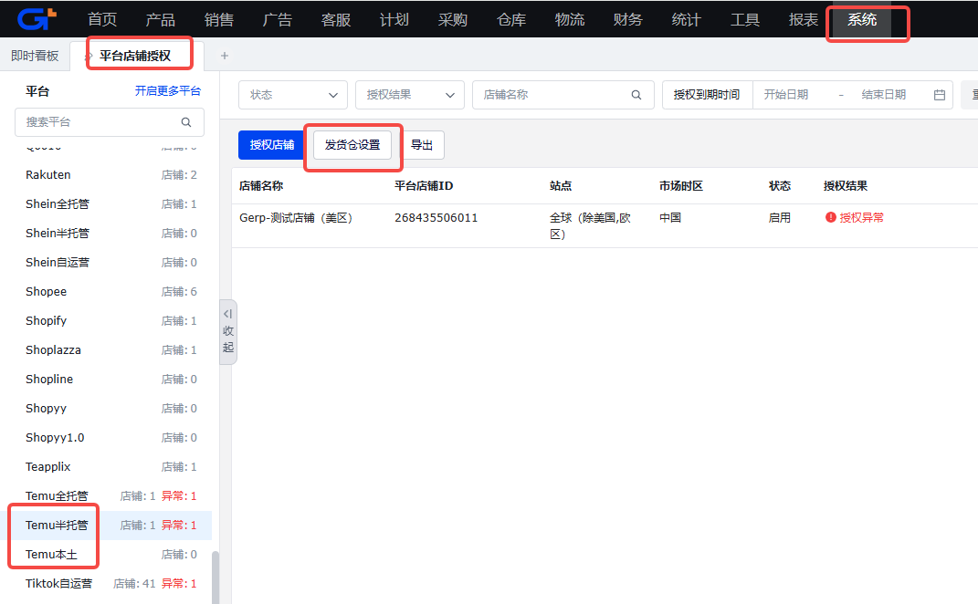This screenshot has width=978, height=604.
Task: Open the 状态 dropdown filter
Action: click(x=292, y=95)
